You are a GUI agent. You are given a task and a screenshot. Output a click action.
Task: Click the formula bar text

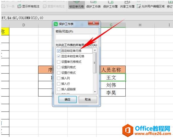click(22, 18)
